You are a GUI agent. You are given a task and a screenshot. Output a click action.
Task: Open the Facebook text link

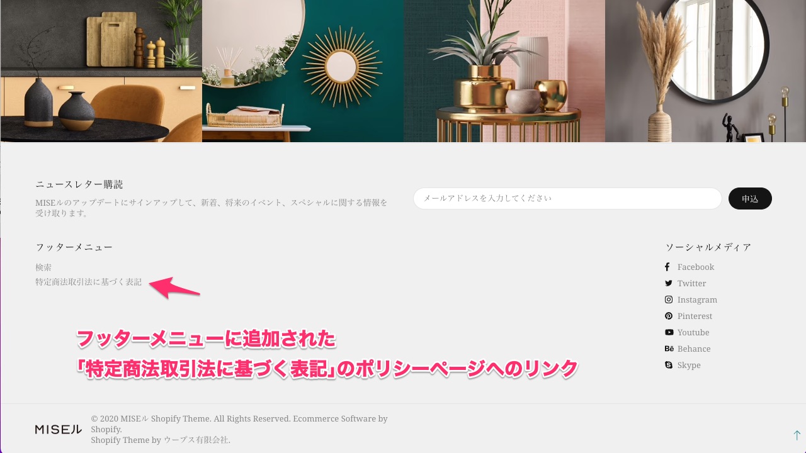coord(696,267)
